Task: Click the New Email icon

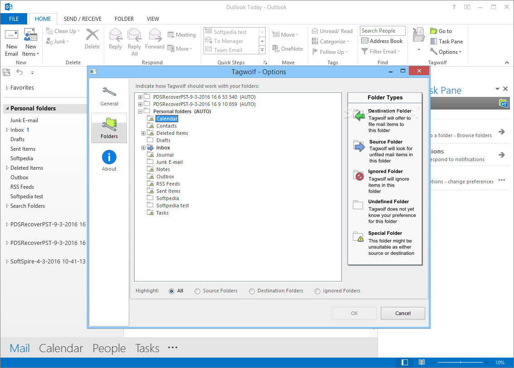Action: coord(11,35)
